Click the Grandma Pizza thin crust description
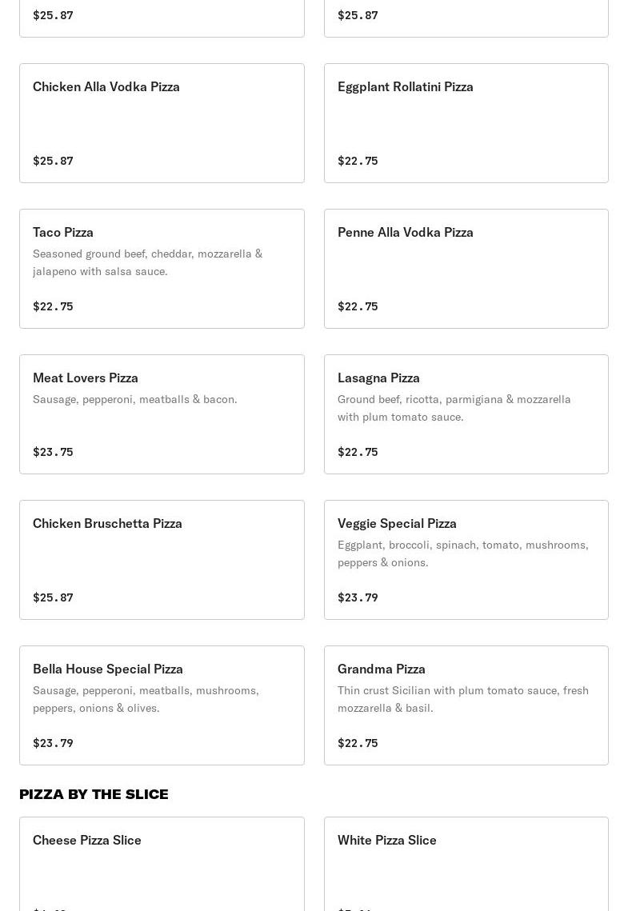The height and width of the screenshot is (911, 628). coord(462,699)
